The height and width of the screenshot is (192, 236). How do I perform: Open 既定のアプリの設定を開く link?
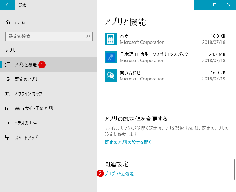(x=128, y=142)
